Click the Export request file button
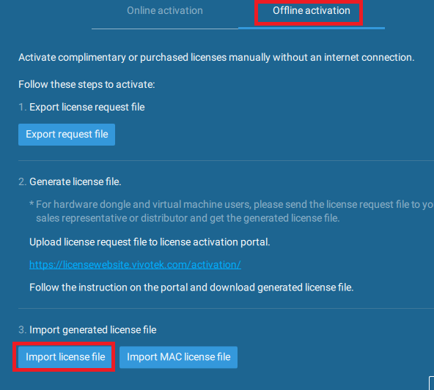 tap(67, 135)
